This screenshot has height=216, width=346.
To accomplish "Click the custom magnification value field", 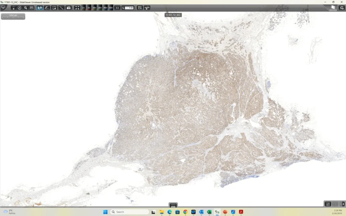I will [x=129, y=8].
